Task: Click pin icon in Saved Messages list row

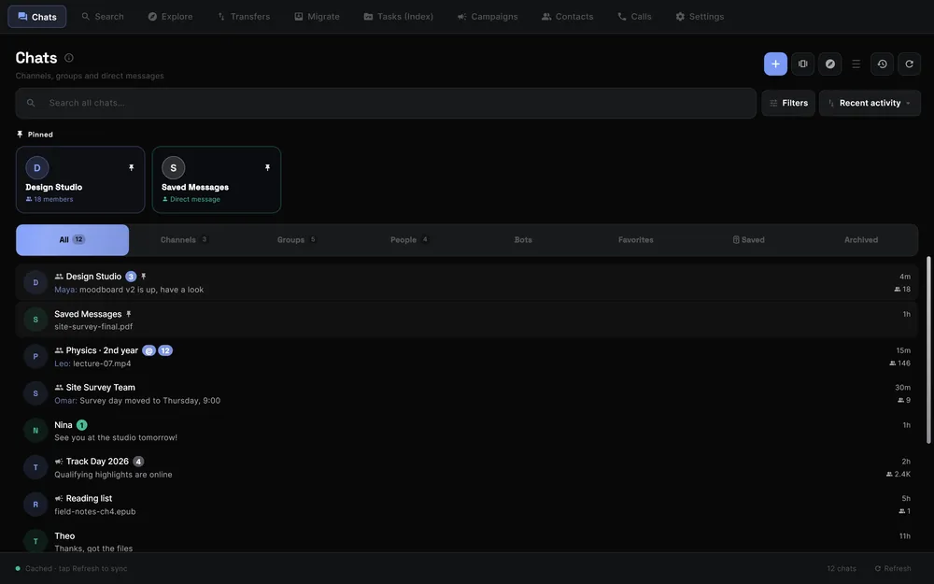Action: click(129, 314)
